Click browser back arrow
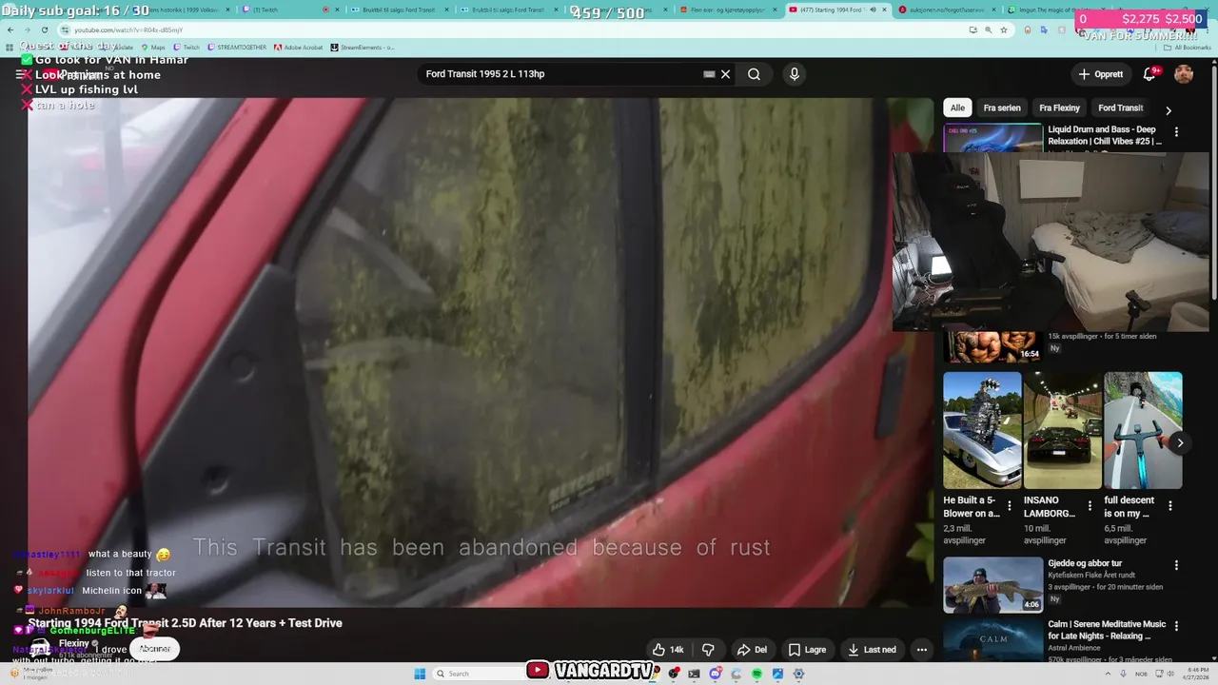 [x=10, y=29]
